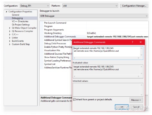The height and width of the screenshot is (115, 152).
Task: Select the Symbol Loading Preference property
Action: [x=57, y=61]
